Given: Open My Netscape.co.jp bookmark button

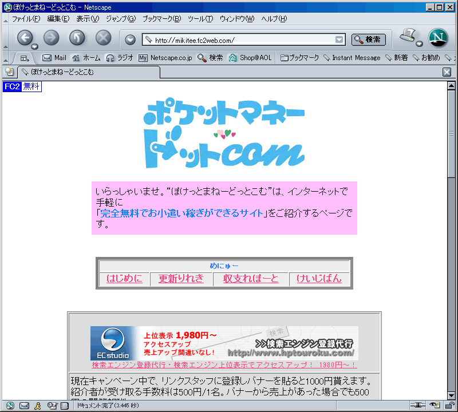Looking at the screenshot, I should 165,58.
